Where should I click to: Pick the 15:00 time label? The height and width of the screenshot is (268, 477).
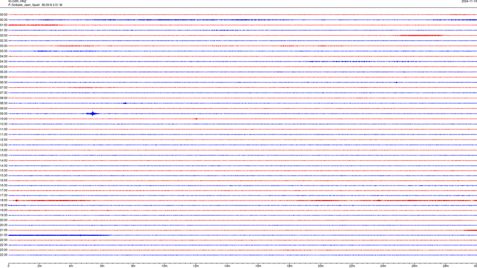point(3,171)
